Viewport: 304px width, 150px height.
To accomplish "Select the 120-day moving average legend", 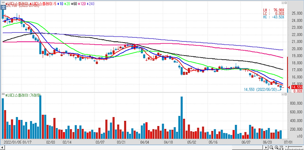I will point(82,4).
